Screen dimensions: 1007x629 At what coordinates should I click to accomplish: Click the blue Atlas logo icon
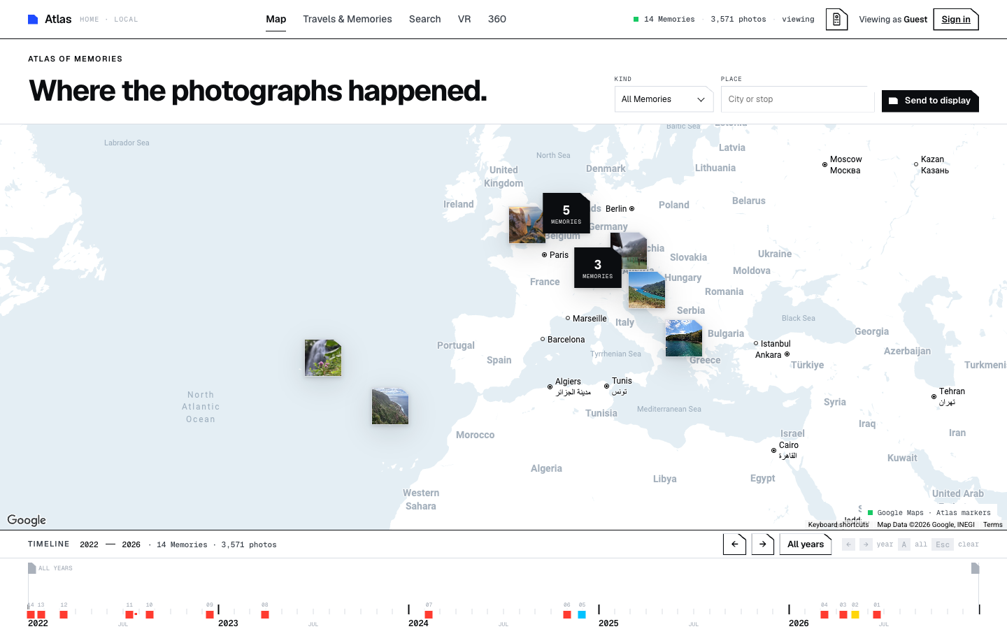[x=33, y=20]
